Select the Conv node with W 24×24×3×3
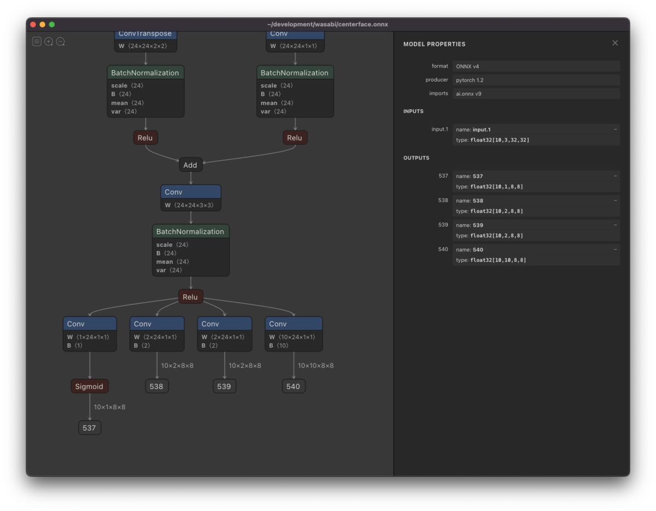This screenshot has height=511, width=656. pyautogui.click(x=191, y=192)
